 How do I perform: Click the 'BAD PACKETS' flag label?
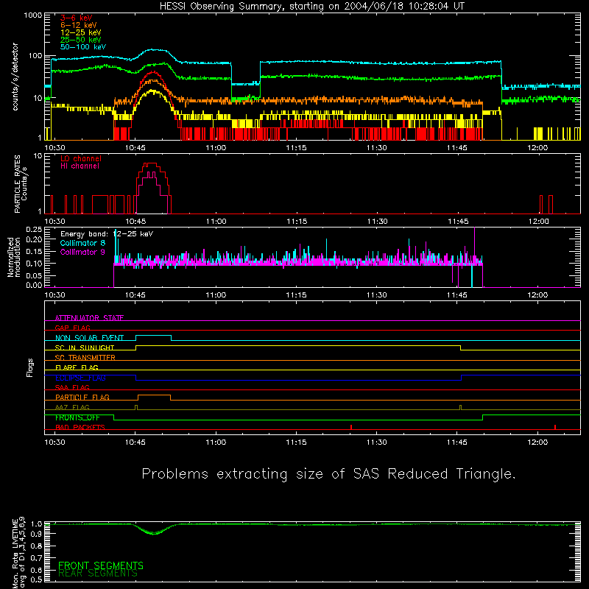[80, 427]
